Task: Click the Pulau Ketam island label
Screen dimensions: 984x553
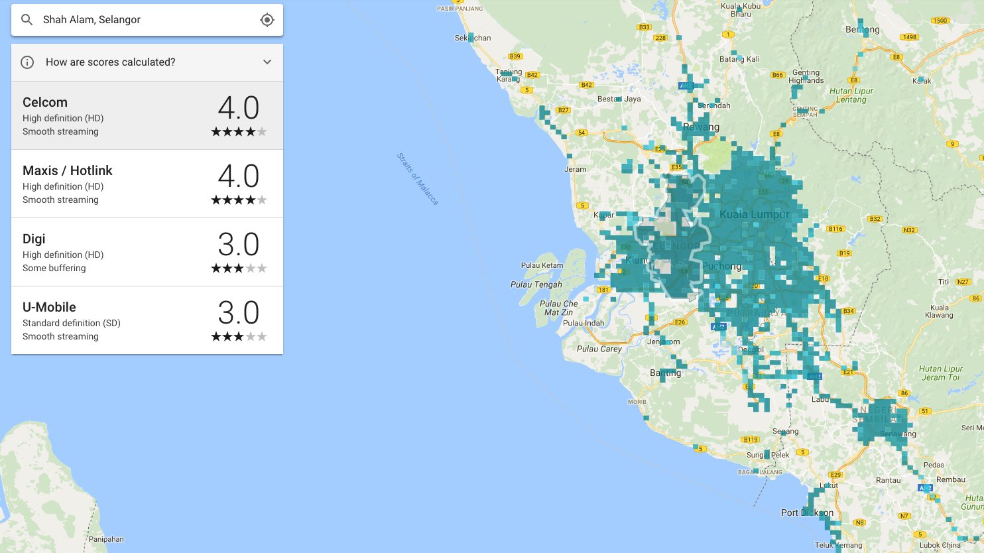Action: tap(542, 265)
